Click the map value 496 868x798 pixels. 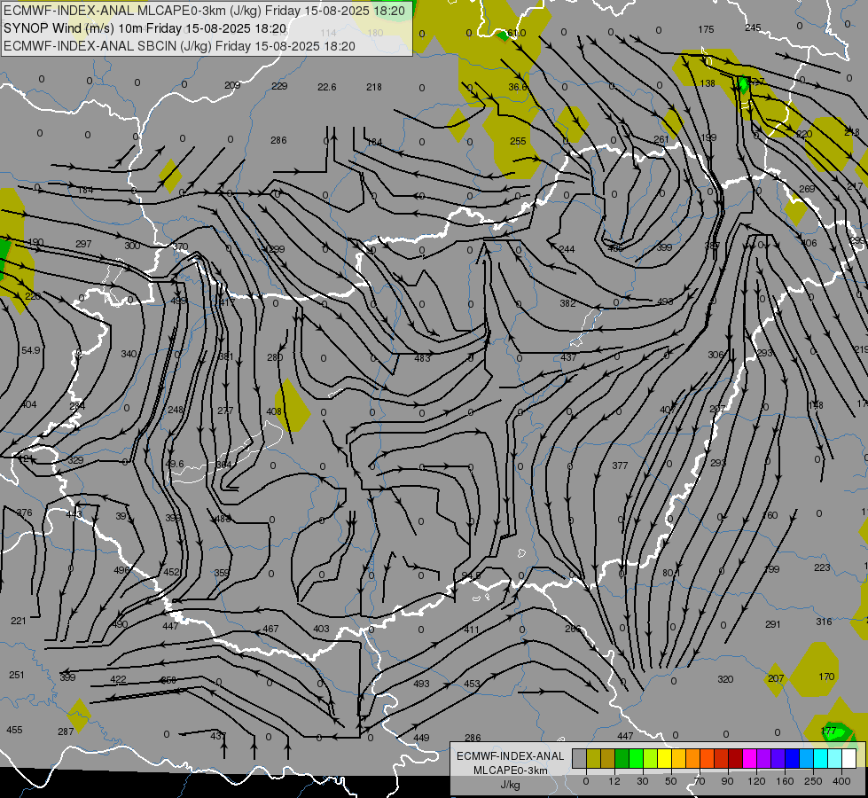pos(121,570)
